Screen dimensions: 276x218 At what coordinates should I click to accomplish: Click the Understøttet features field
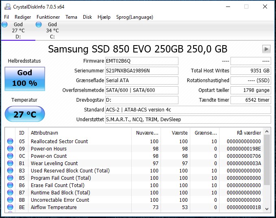[188, 120]
